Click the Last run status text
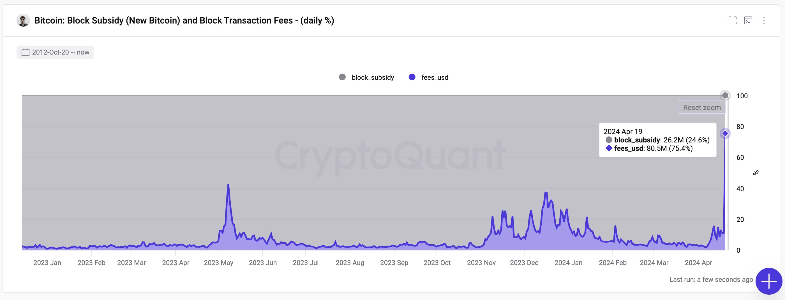 click(711, 279)
